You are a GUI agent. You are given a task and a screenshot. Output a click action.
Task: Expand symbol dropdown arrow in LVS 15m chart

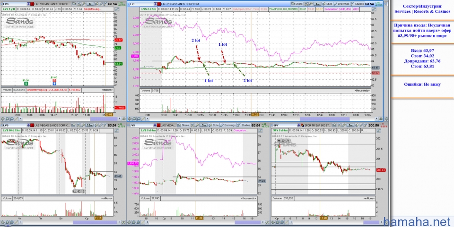click(28, 126)
